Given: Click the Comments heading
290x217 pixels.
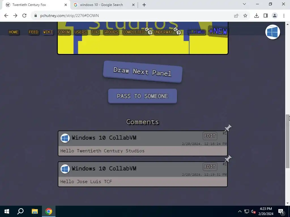Looking at the screenshot, I should click(x=142, y=122).
